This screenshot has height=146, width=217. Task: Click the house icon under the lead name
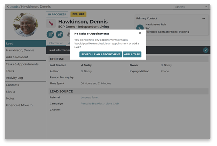(60, 34)
